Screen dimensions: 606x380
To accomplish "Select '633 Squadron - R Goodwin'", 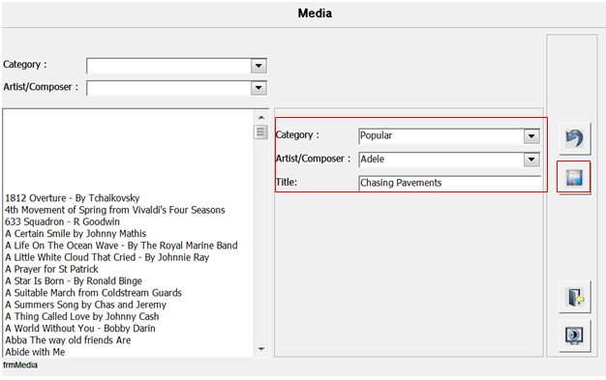I will [x=62, y=221].
